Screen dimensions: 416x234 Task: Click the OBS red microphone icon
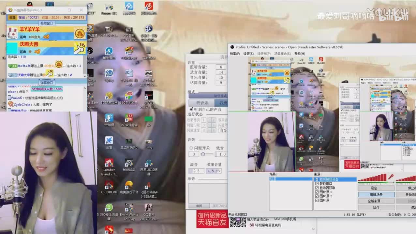point(391,177)
